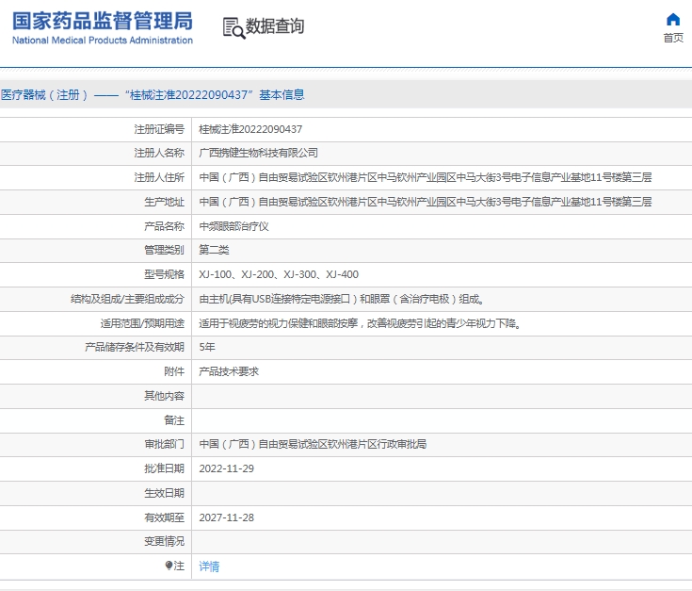Viewport: 692px width, 591px height.
Task: Click the 产品名称 label
Action: point(164,226)
